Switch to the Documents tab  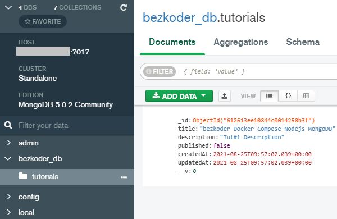[172, 42]
